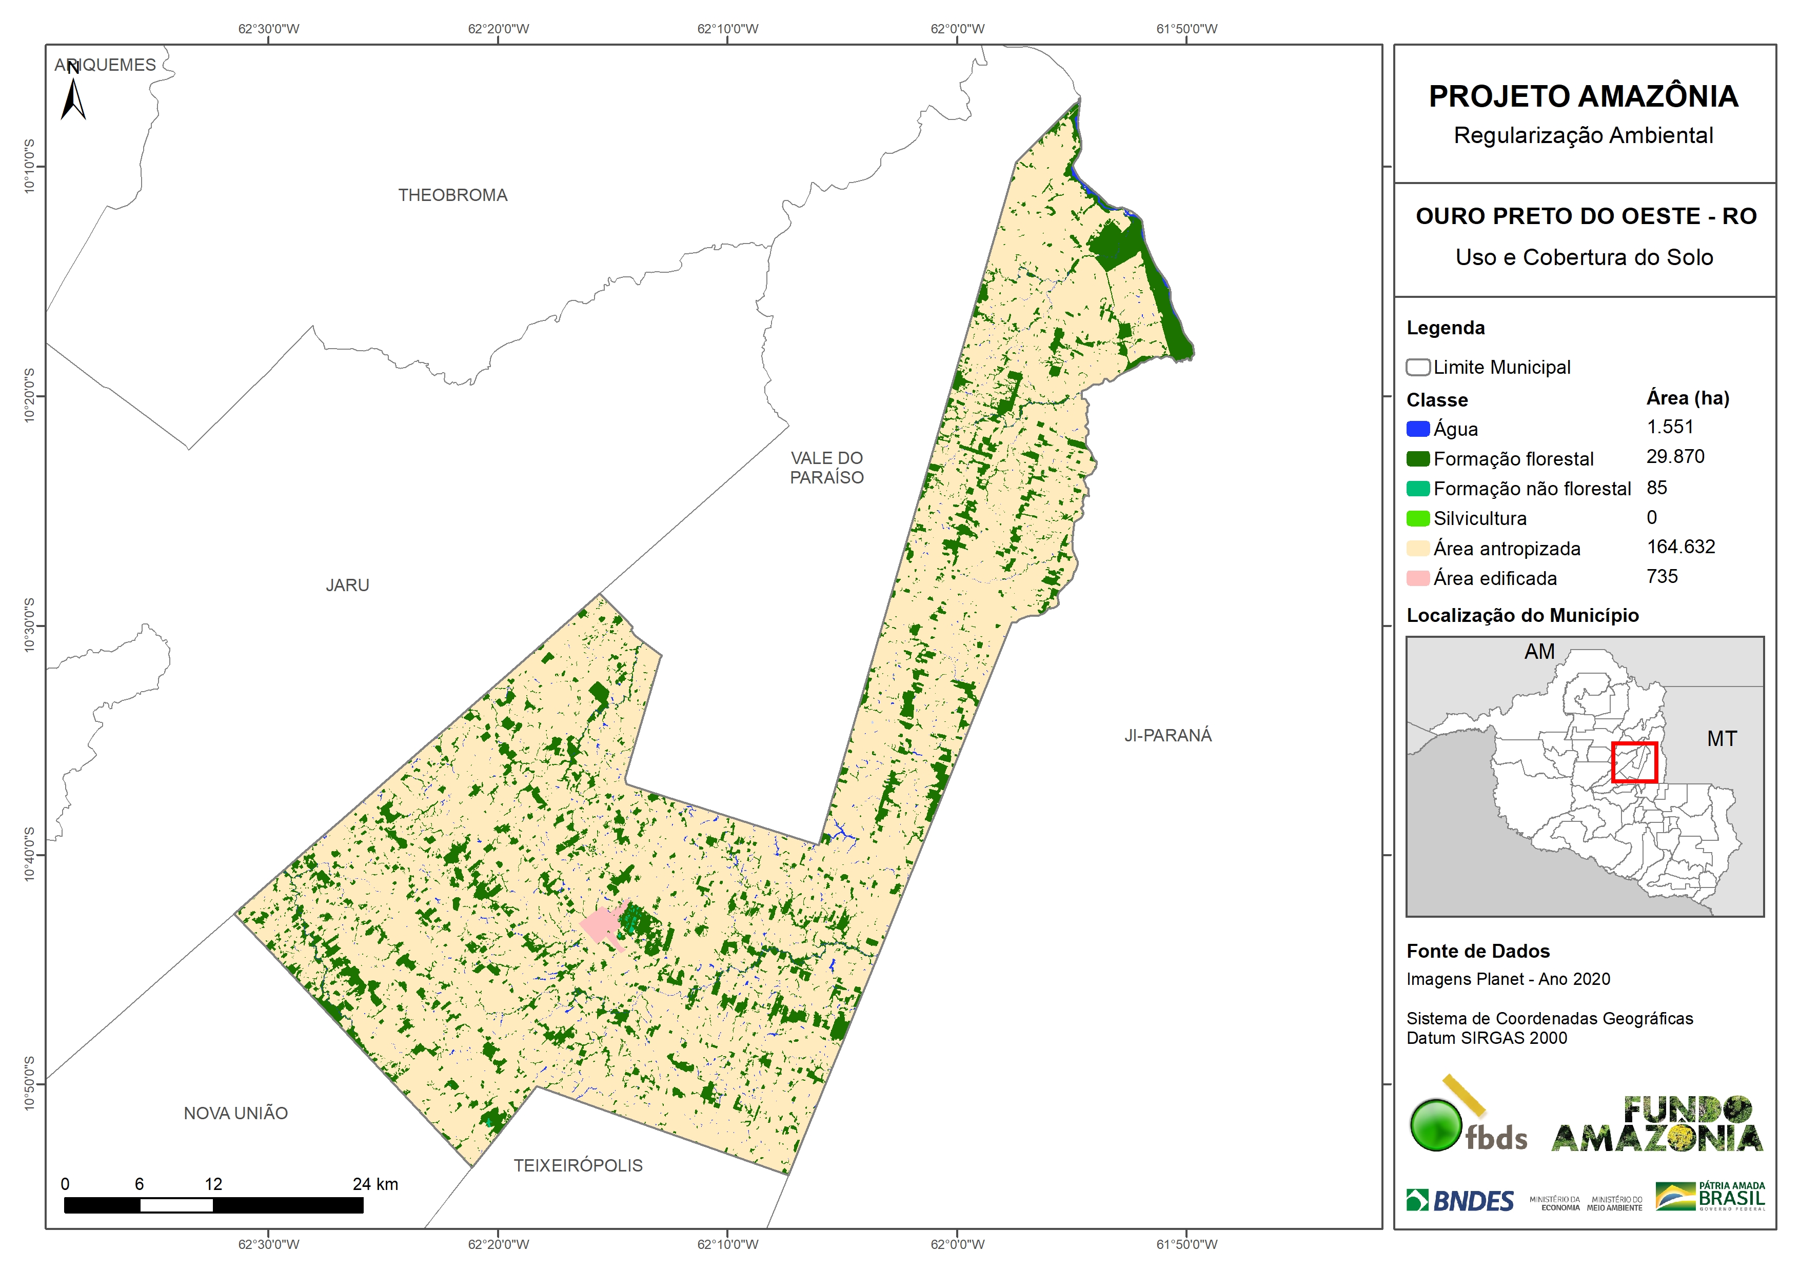Click the beige Área antropizada swatch
1800x1272 pixels.
[x=1417, y=549]
